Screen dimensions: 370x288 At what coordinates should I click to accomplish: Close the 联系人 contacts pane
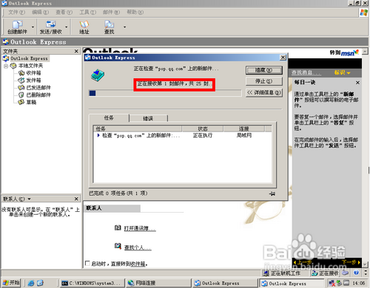click(x=76, y=199)
